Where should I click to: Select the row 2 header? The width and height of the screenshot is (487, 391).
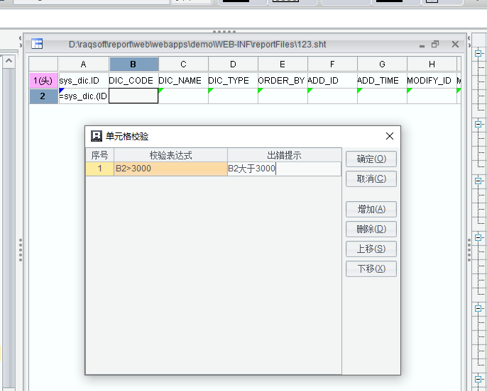coord(43,96)
